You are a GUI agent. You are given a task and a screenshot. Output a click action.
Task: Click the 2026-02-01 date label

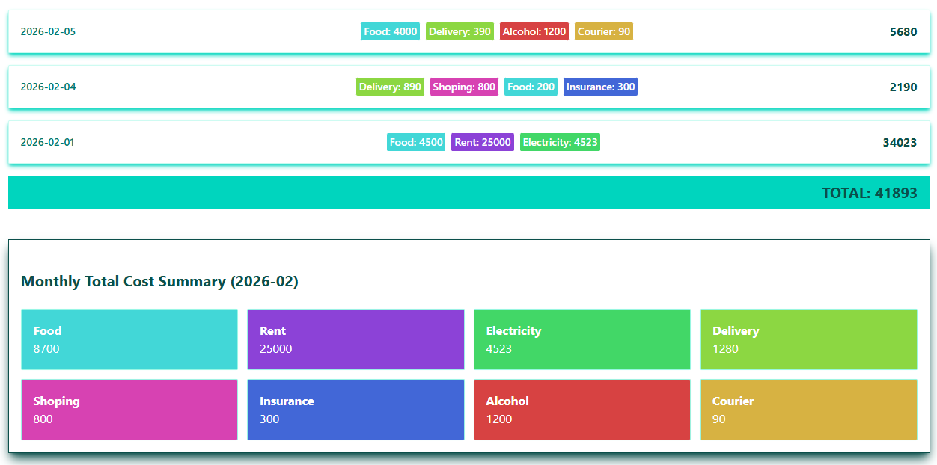click(x=48, y=142)
